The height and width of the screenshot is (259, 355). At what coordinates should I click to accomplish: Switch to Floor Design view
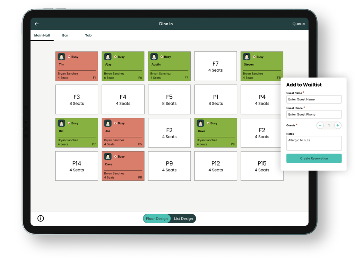(x=157, y=218)
